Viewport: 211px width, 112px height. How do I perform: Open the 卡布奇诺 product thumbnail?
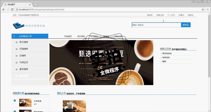pos(25,103)
